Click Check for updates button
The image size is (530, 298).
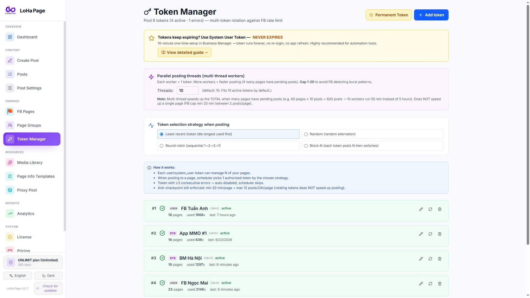(x=48, y=288)
